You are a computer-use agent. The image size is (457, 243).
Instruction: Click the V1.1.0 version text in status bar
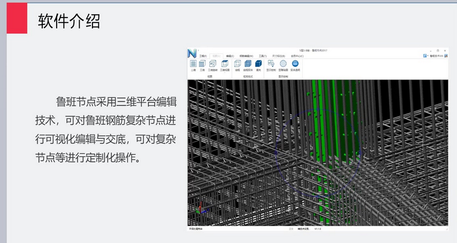pos(317,229)
